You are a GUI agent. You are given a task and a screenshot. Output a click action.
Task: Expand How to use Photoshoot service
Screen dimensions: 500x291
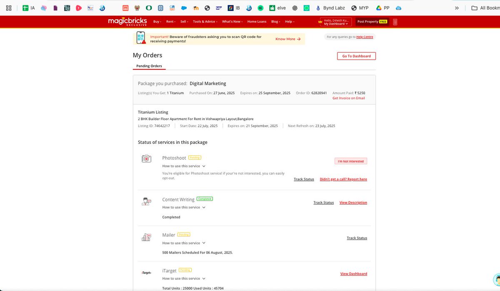tap(184, 166)
